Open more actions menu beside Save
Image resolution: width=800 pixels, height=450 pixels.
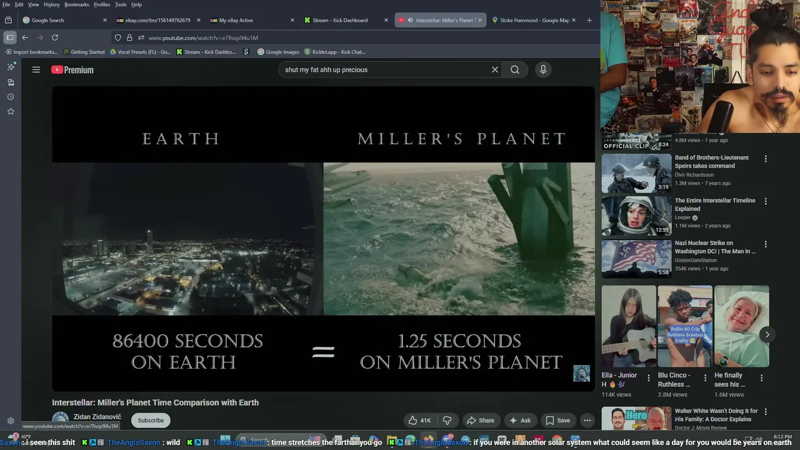(587, 421)
